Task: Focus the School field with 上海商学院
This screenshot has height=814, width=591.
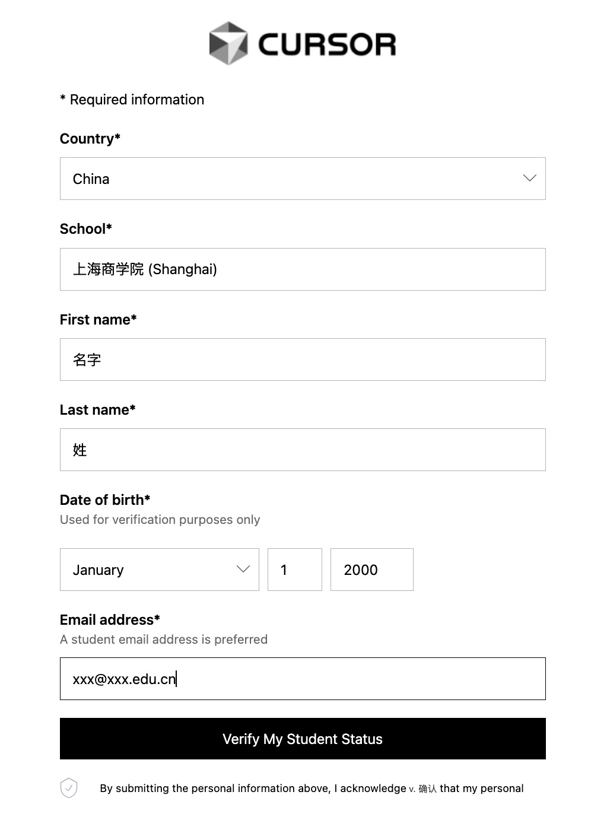Action: pos(303,269)
